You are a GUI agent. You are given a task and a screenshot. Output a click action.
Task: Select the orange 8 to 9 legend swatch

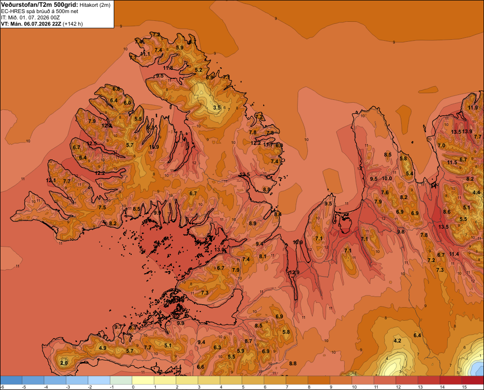tap(319, 380)
